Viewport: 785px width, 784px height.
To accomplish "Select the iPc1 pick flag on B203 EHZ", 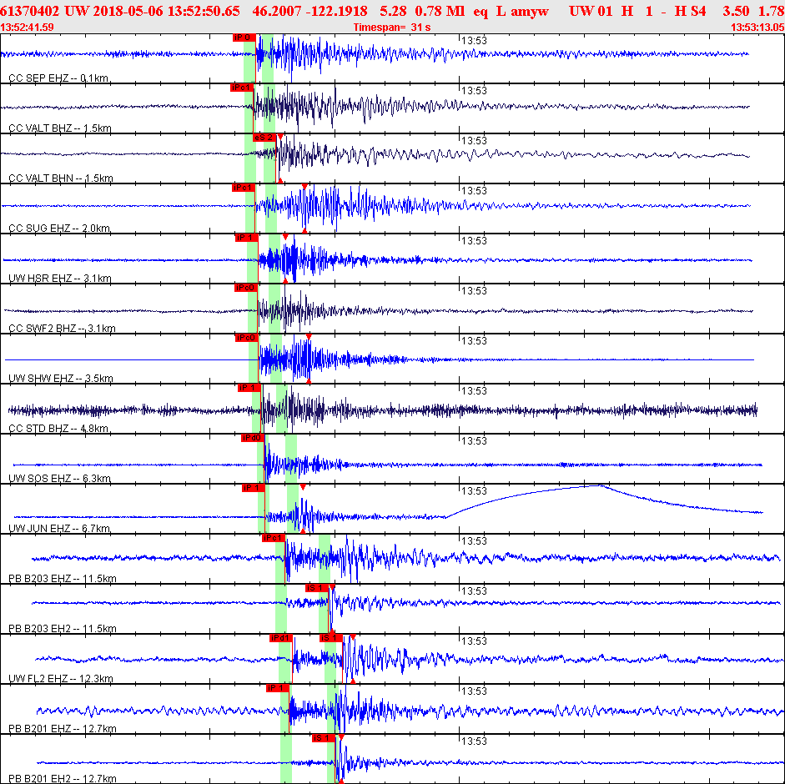I will coord(274,538).
